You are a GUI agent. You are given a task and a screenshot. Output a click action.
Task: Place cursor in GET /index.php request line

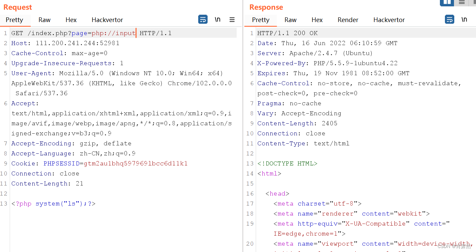point(91,33)
